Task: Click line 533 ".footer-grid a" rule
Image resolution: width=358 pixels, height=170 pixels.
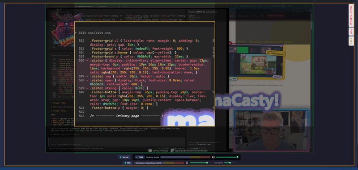Action: (x=144, y=49)
